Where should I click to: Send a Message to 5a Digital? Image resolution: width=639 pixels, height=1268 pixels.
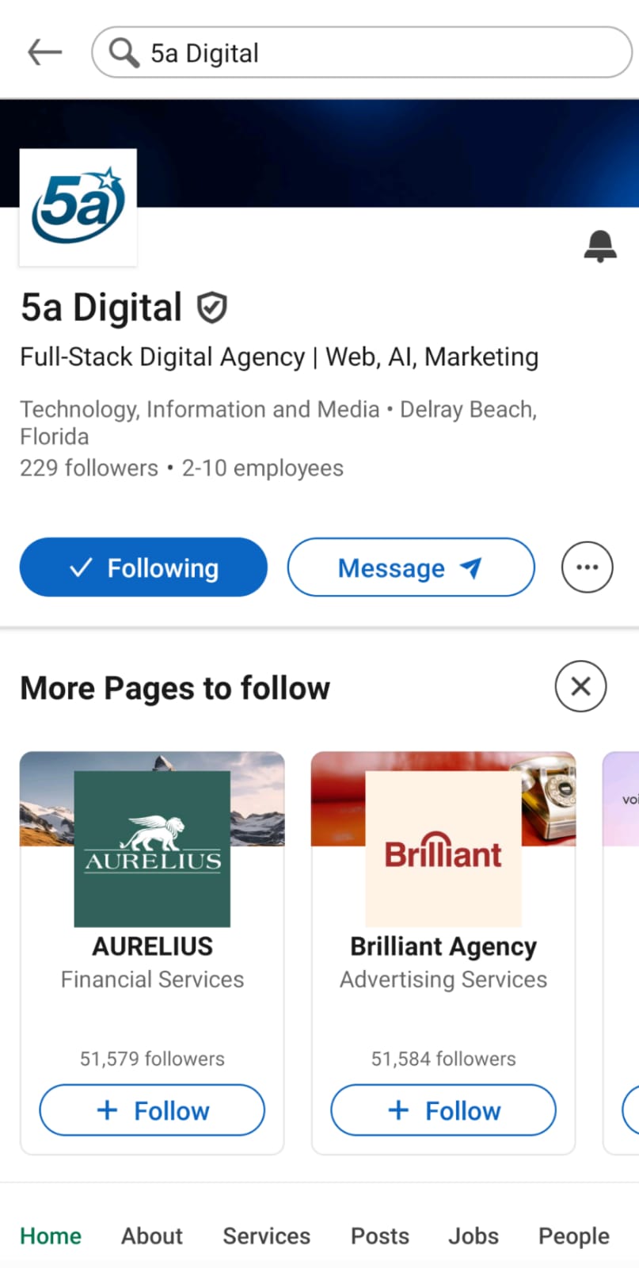411,567
